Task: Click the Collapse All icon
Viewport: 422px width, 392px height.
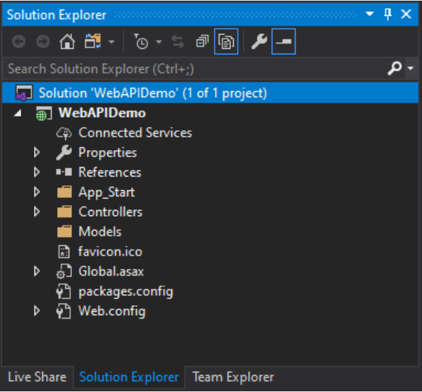Action: [202, 42]
